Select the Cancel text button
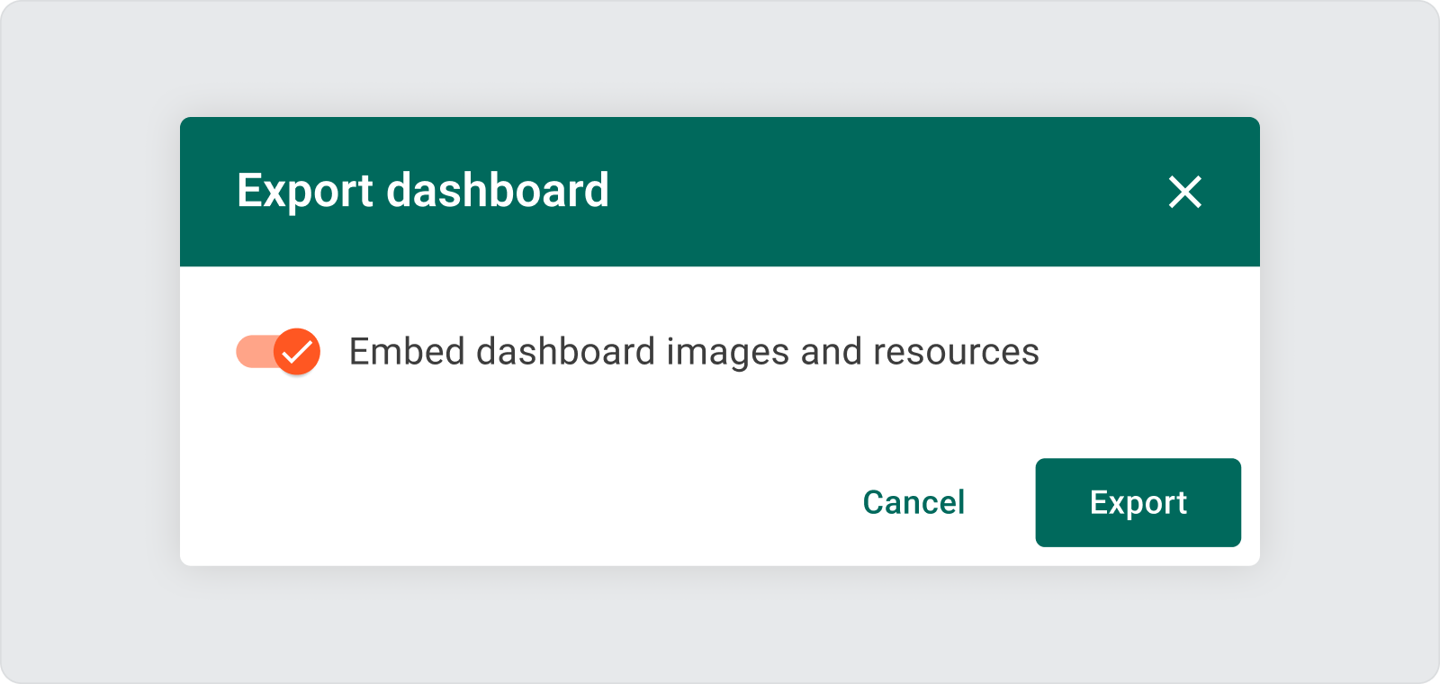 pyautogui.click(x=913, y=502)
